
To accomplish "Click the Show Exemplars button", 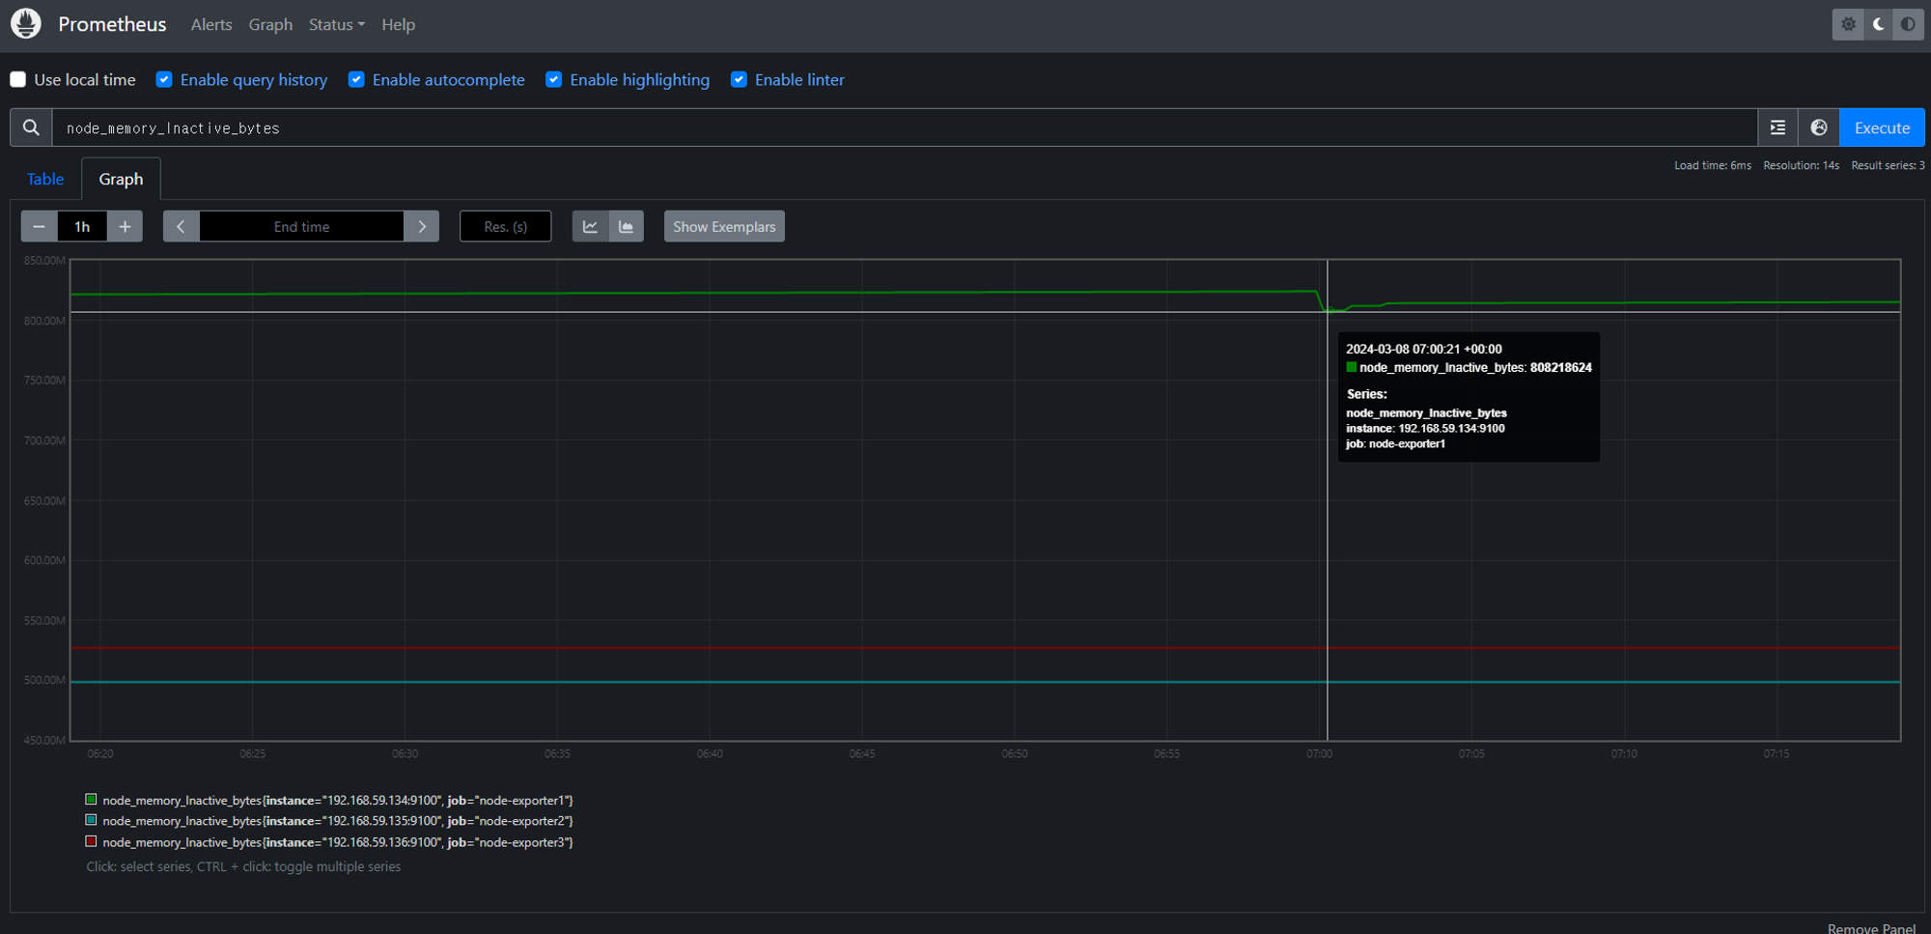I will click(724, 226).
